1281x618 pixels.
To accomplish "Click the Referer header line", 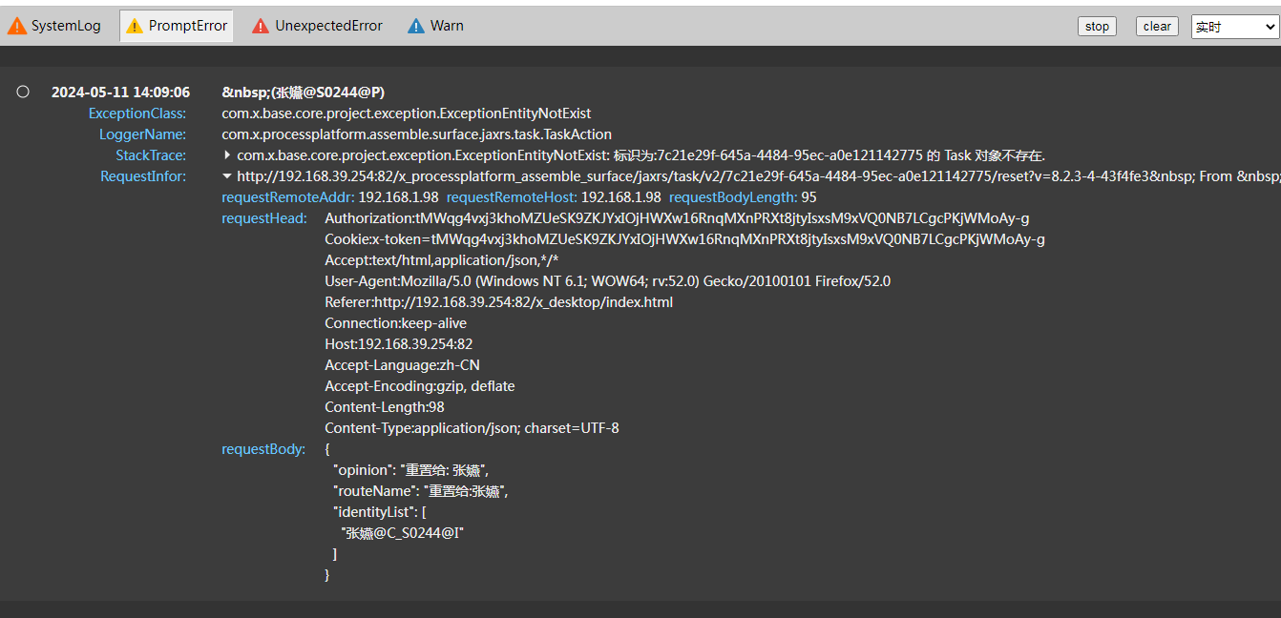I will pos(498,302).
